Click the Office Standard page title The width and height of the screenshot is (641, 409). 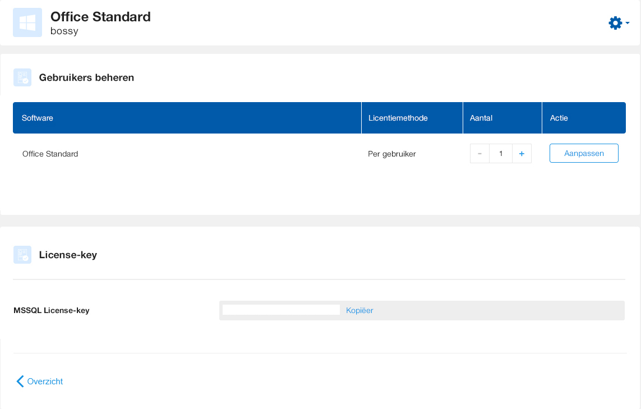100,17
